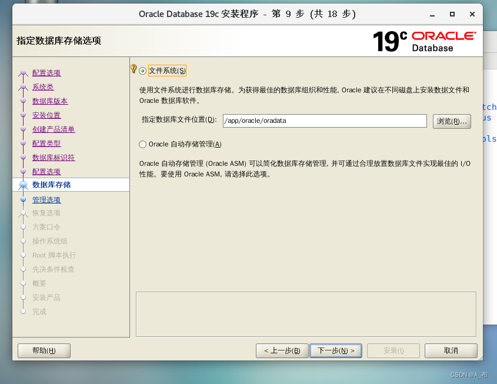Screen dimensions: 497x384
Task: Open the 系统类 step link
Action: coord(43,87)
